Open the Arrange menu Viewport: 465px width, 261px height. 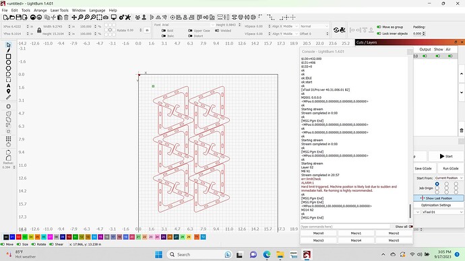(x=40, y=10)
